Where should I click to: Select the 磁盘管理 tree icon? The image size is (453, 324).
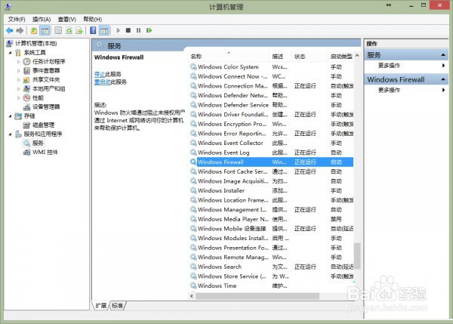coord(26,125)
